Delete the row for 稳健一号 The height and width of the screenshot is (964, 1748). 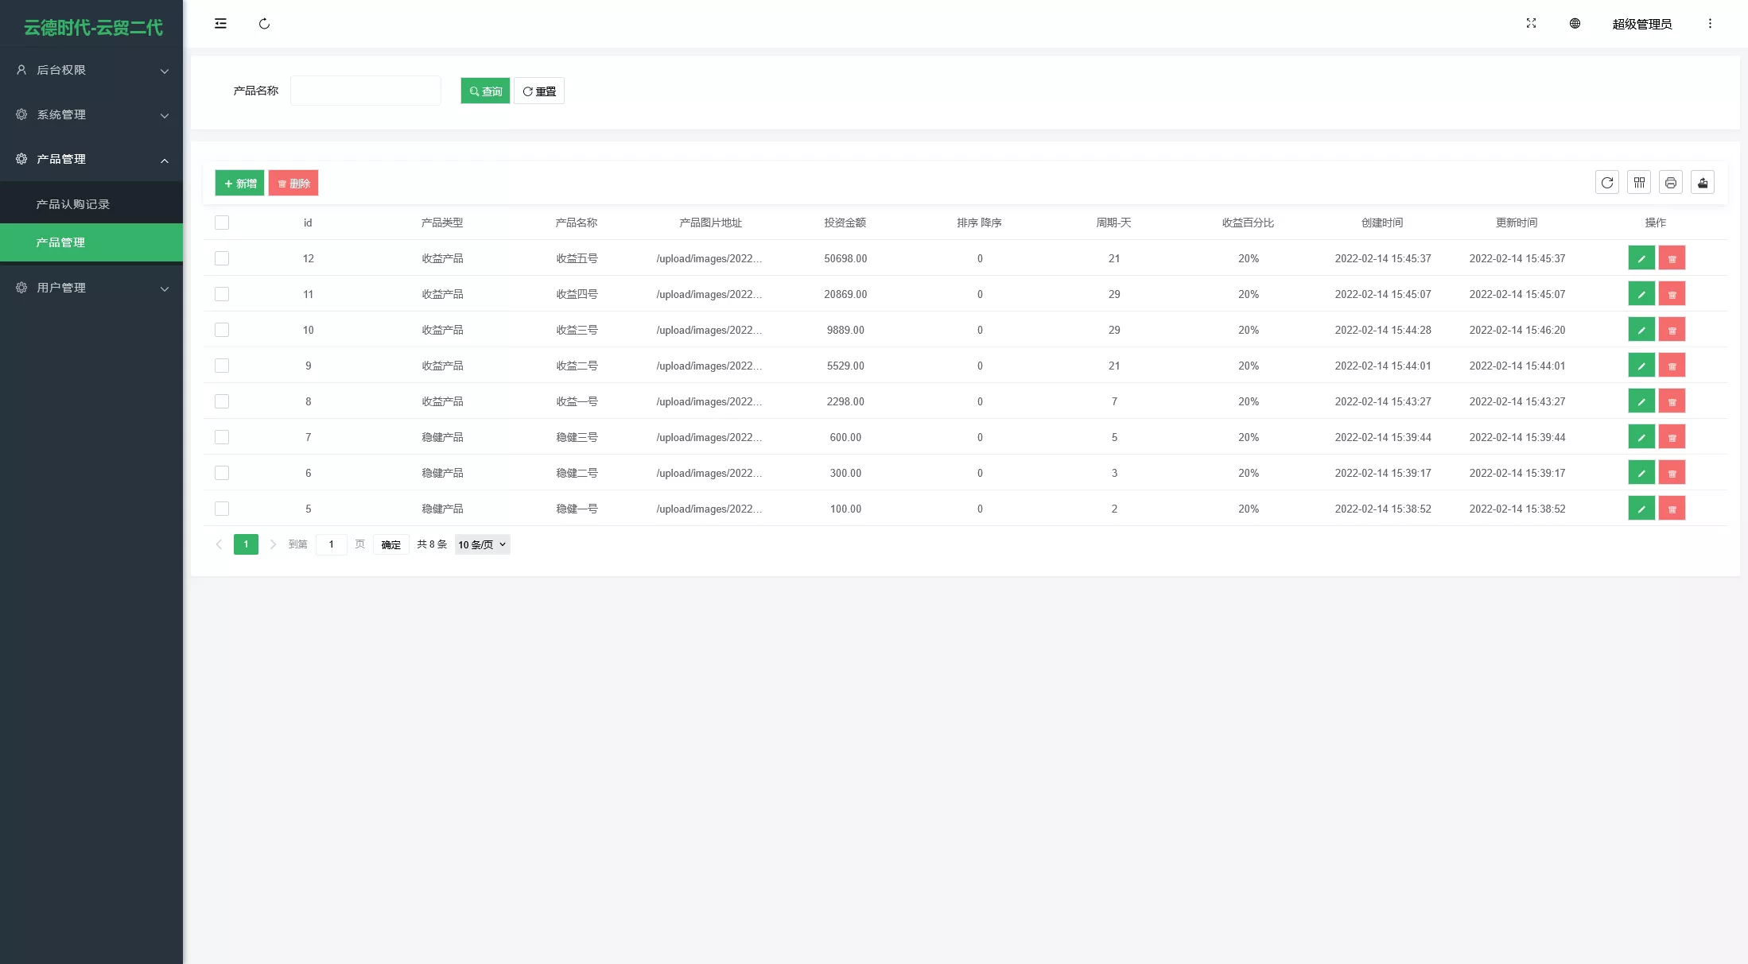click(x=1672, y=509)
